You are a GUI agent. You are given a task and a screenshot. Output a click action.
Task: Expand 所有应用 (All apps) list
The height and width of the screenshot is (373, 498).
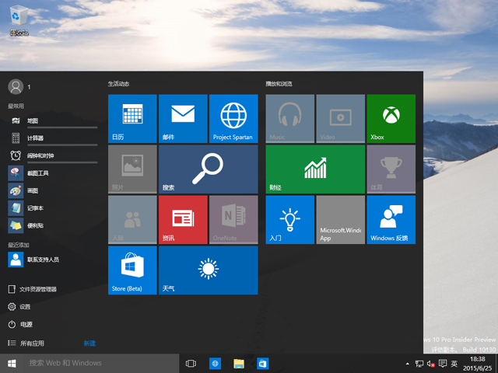tap(31, 343)
